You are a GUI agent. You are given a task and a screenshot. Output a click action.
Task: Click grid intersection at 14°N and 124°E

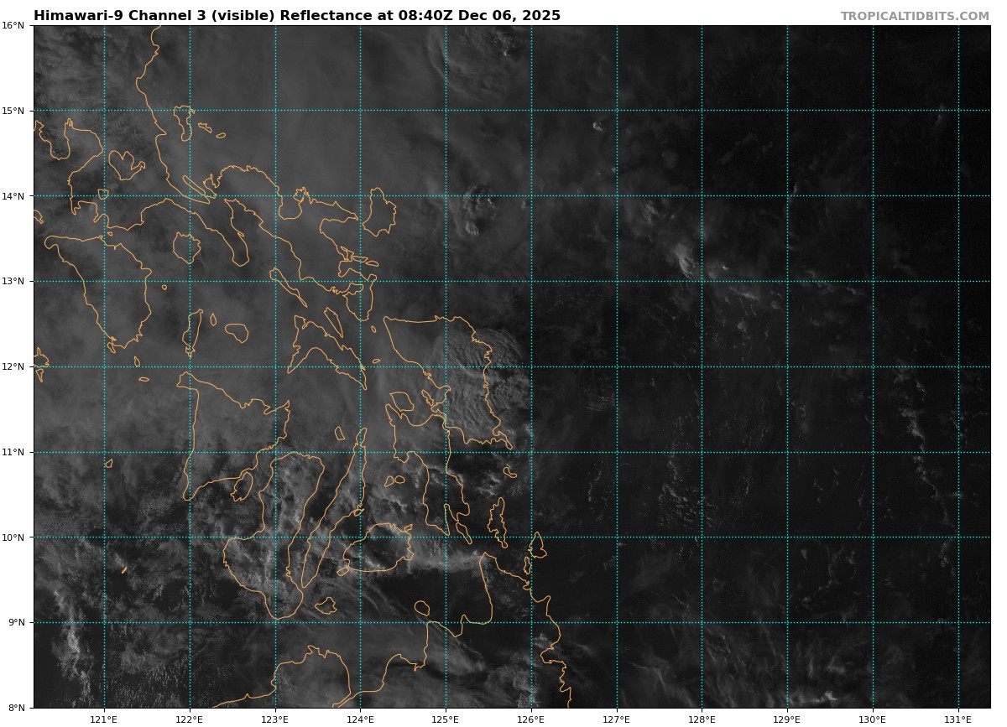pyautogui.click(x=361, y=196)
